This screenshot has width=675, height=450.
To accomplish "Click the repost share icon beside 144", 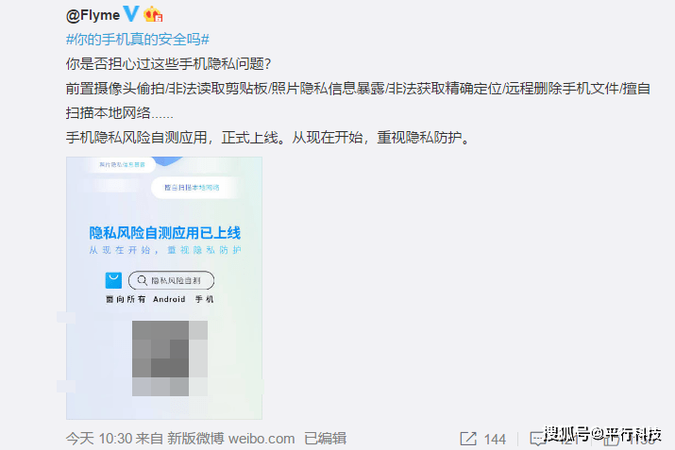I will 468,439.
